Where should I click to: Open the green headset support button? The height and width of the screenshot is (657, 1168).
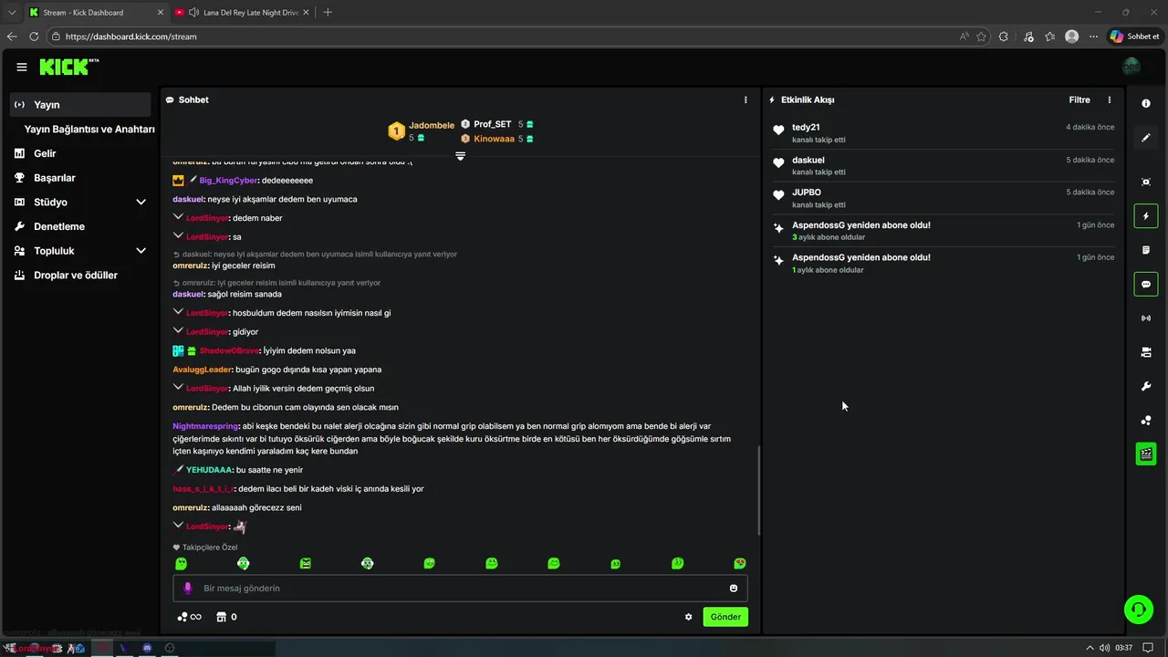point(1138,610)
